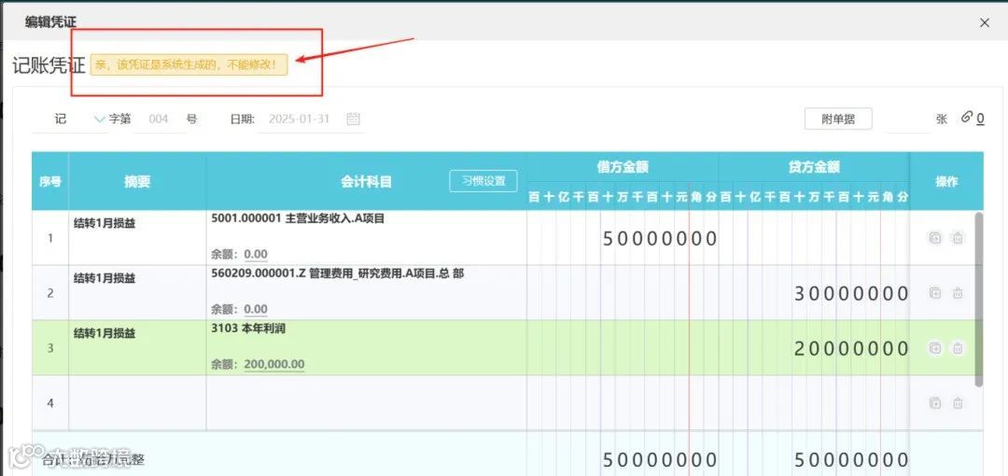Viewport: 1008px width, 476px height.
Task: Click row 2 credit amount 30000000
Action: 851,294
